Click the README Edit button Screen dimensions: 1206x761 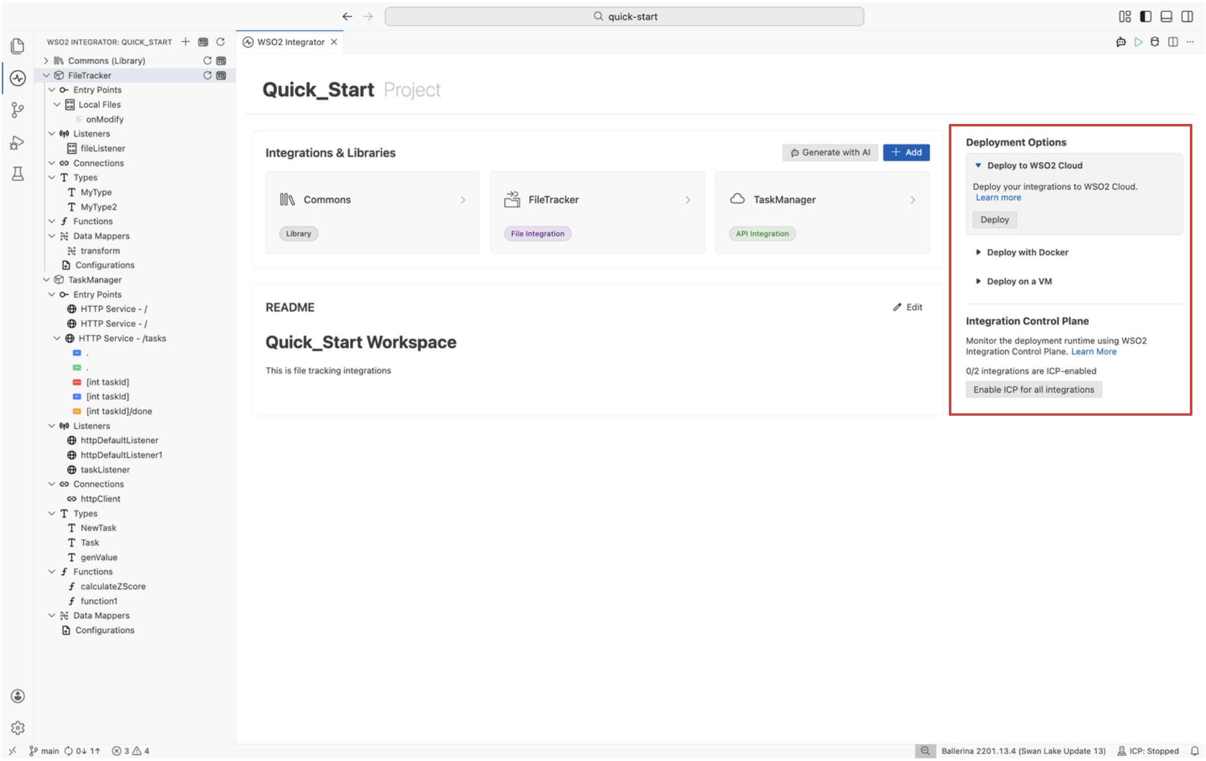pyautogui.click(x=907, y=307)
